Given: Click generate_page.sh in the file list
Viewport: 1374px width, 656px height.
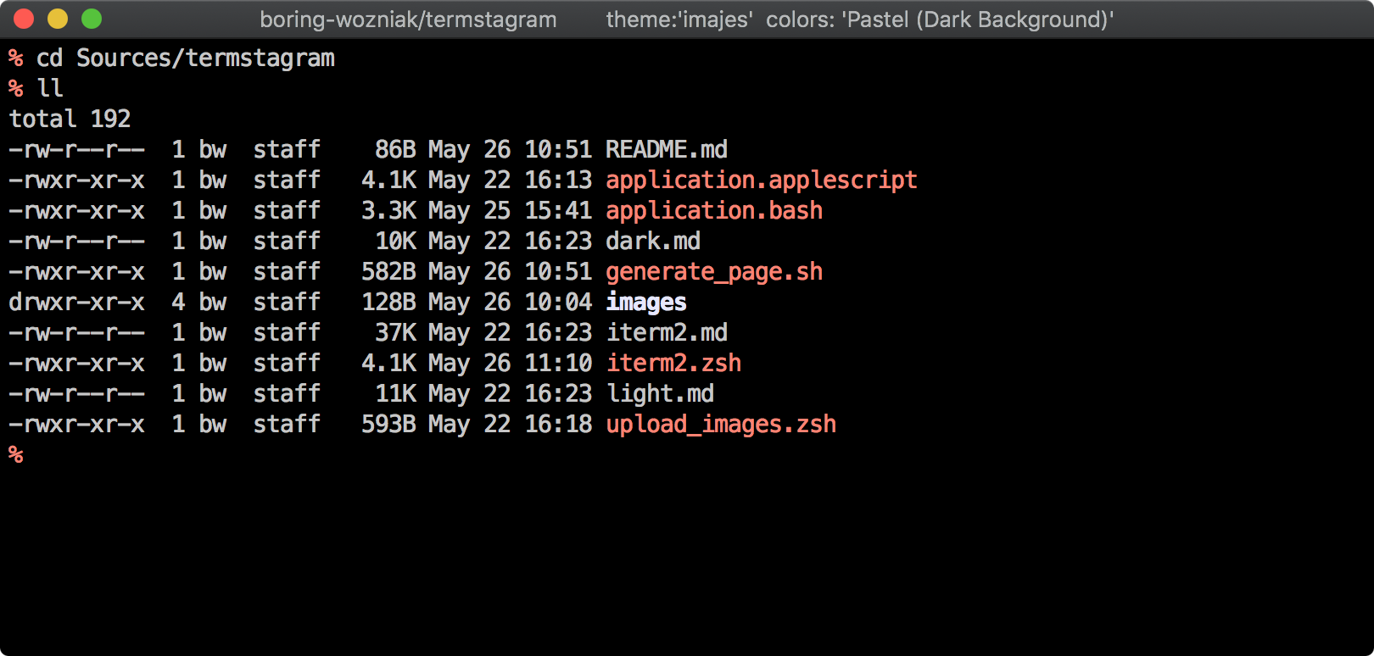Looking at the screenshot, I should [713, 272].
